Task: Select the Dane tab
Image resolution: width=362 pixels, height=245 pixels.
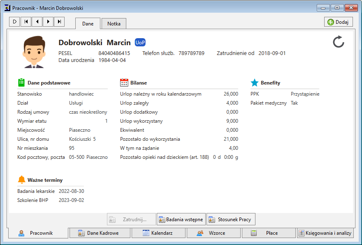Action: coord(88,24)
